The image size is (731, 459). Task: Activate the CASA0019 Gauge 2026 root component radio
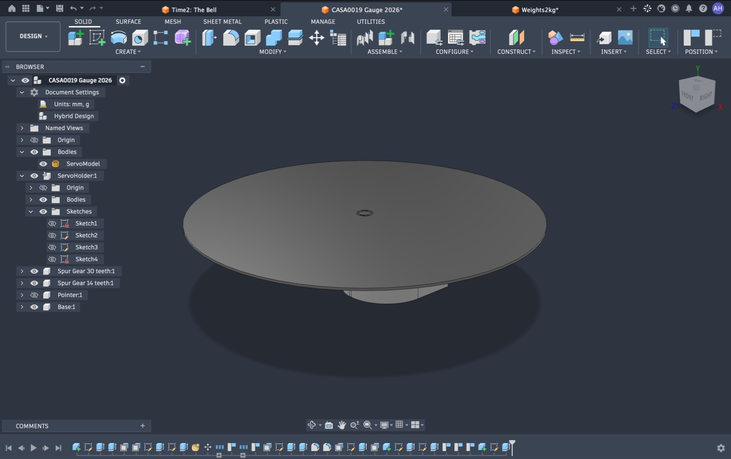[x=122, y=80]
